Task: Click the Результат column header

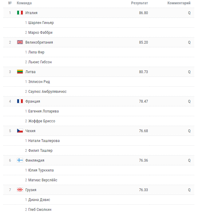Action: [139, 3]
